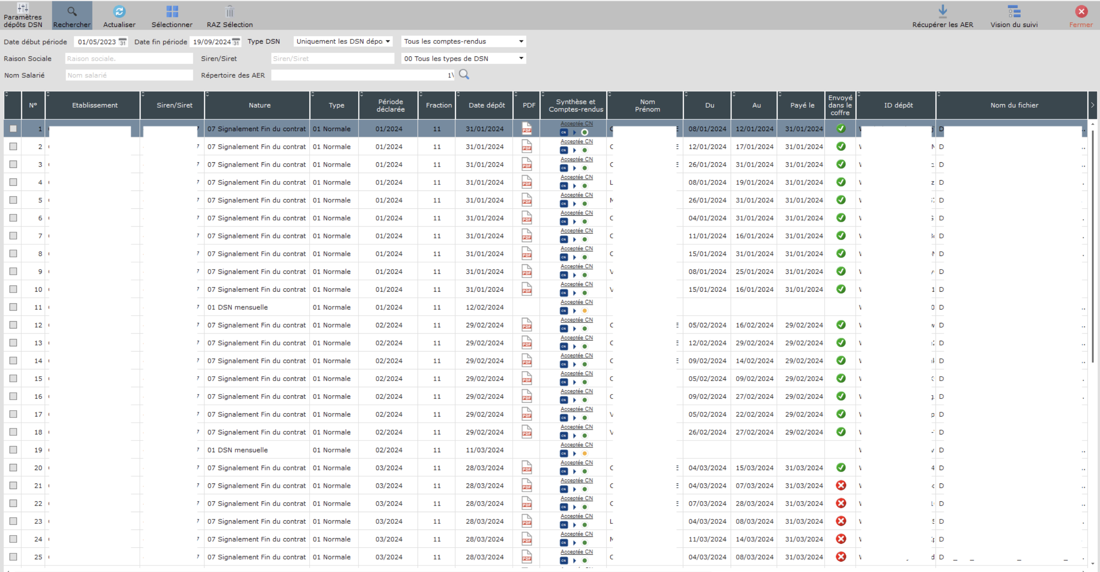The width and height of the screenshot is (1100, 572).
Task: Select the checkbox for row 20
Action: (13, 467)
